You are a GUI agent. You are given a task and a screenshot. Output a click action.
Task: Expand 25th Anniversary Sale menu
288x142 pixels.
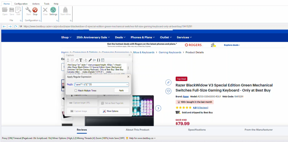(93, 37)
